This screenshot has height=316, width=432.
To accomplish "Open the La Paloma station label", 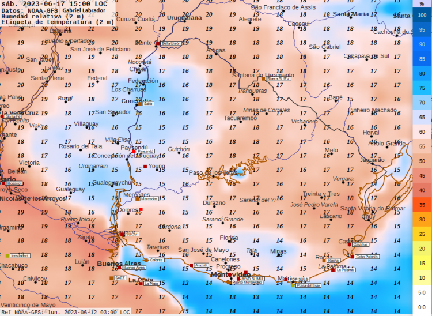I will pos(344,269).
